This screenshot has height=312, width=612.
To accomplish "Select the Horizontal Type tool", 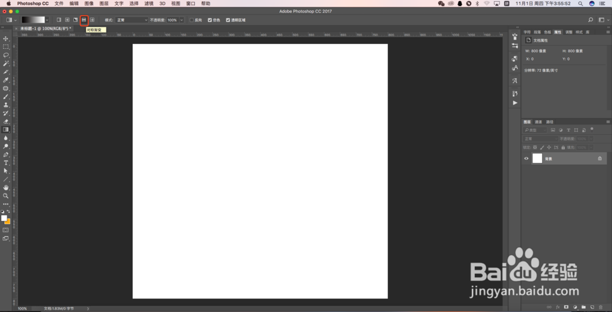I will (x=6, y=163).
